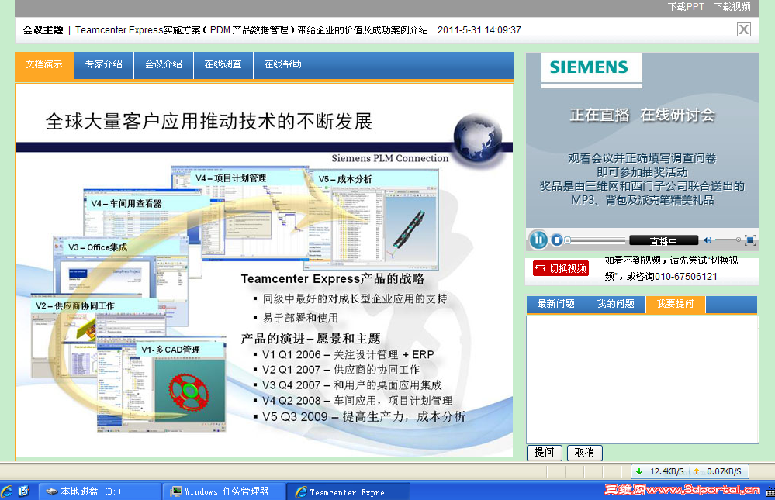Click the video seek progress bar

click(596, 240)
